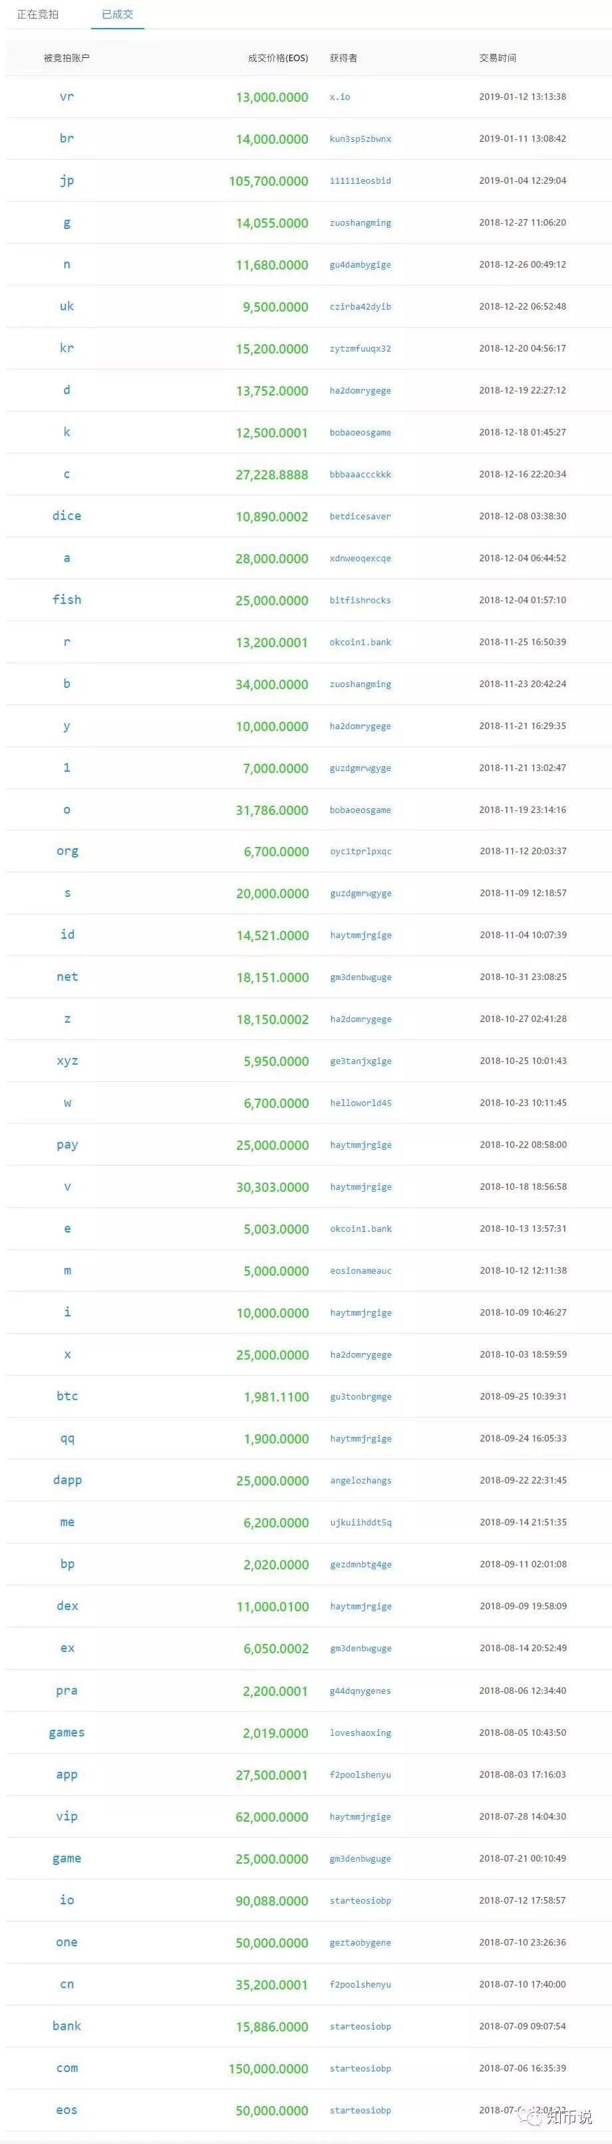
Task: Open the vr account name link
Action: click(67, 97)
